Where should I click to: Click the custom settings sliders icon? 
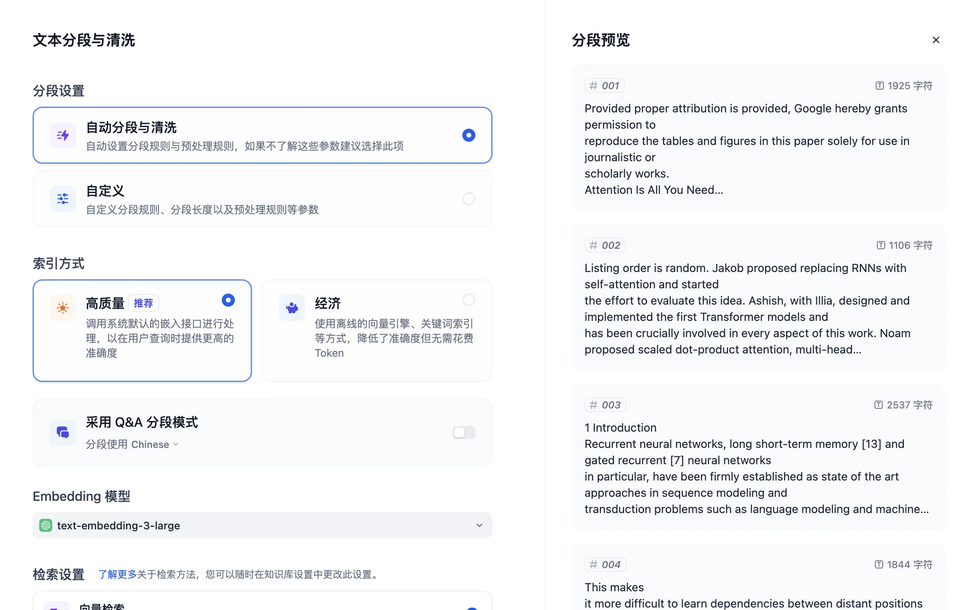63,199
